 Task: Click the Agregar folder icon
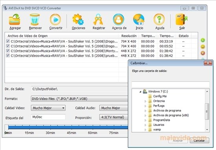coord(15,20)
